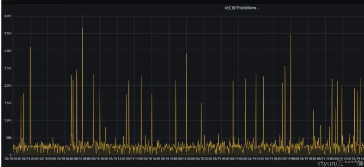
Task: Click the 2.5 K y-axis label
Action: pyautogui.click(x=8, y=68)
